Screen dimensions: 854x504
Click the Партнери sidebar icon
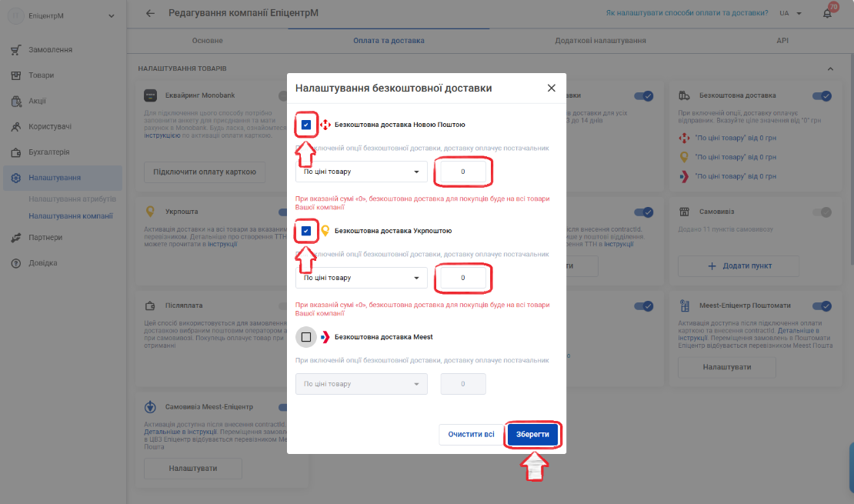(x=16, y=238)
